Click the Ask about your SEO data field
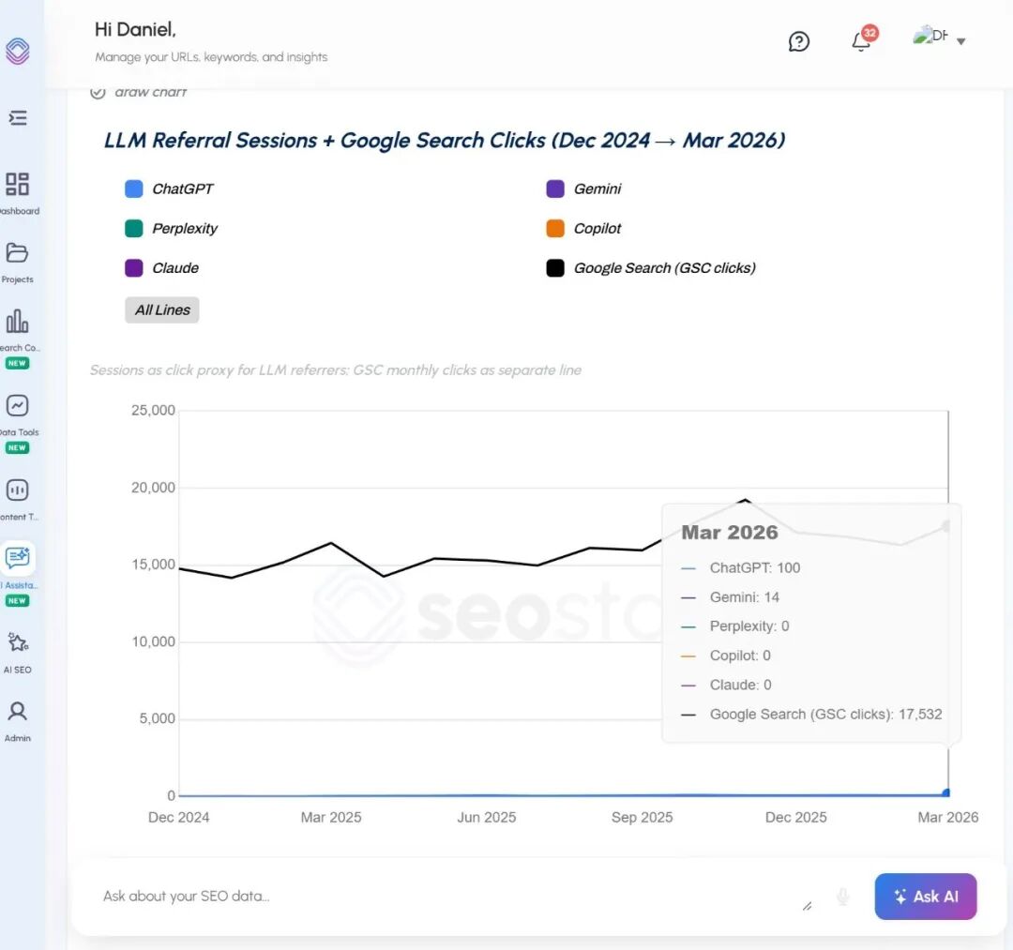The height and width of the screenshot is (950, 1013). [x=441, y=897]
